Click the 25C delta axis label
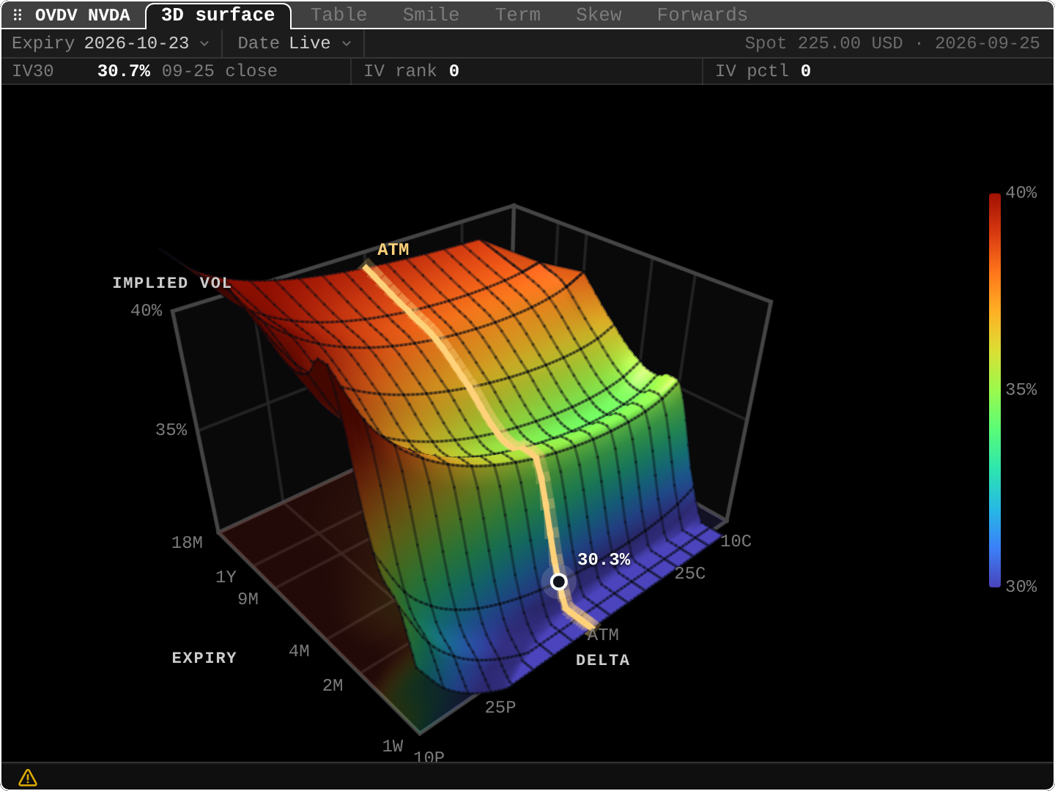This screenshot has width=1055, height=791. coord(689,573)
